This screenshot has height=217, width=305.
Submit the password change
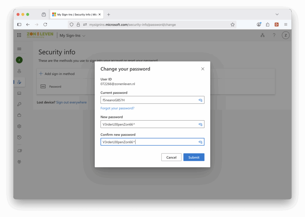point(194,157)
